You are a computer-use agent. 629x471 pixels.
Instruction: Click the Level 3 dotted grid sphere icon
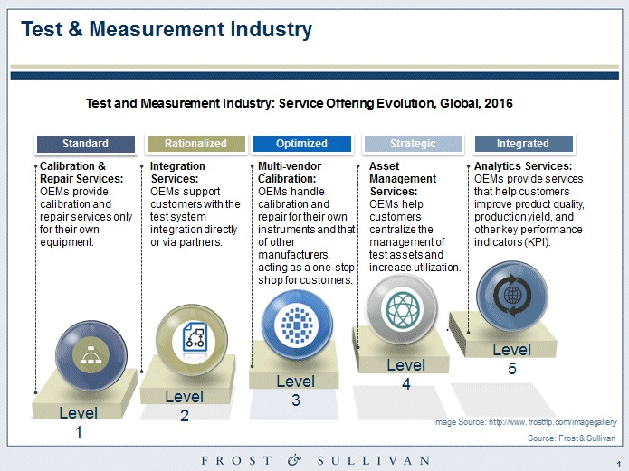click(297, 325)
